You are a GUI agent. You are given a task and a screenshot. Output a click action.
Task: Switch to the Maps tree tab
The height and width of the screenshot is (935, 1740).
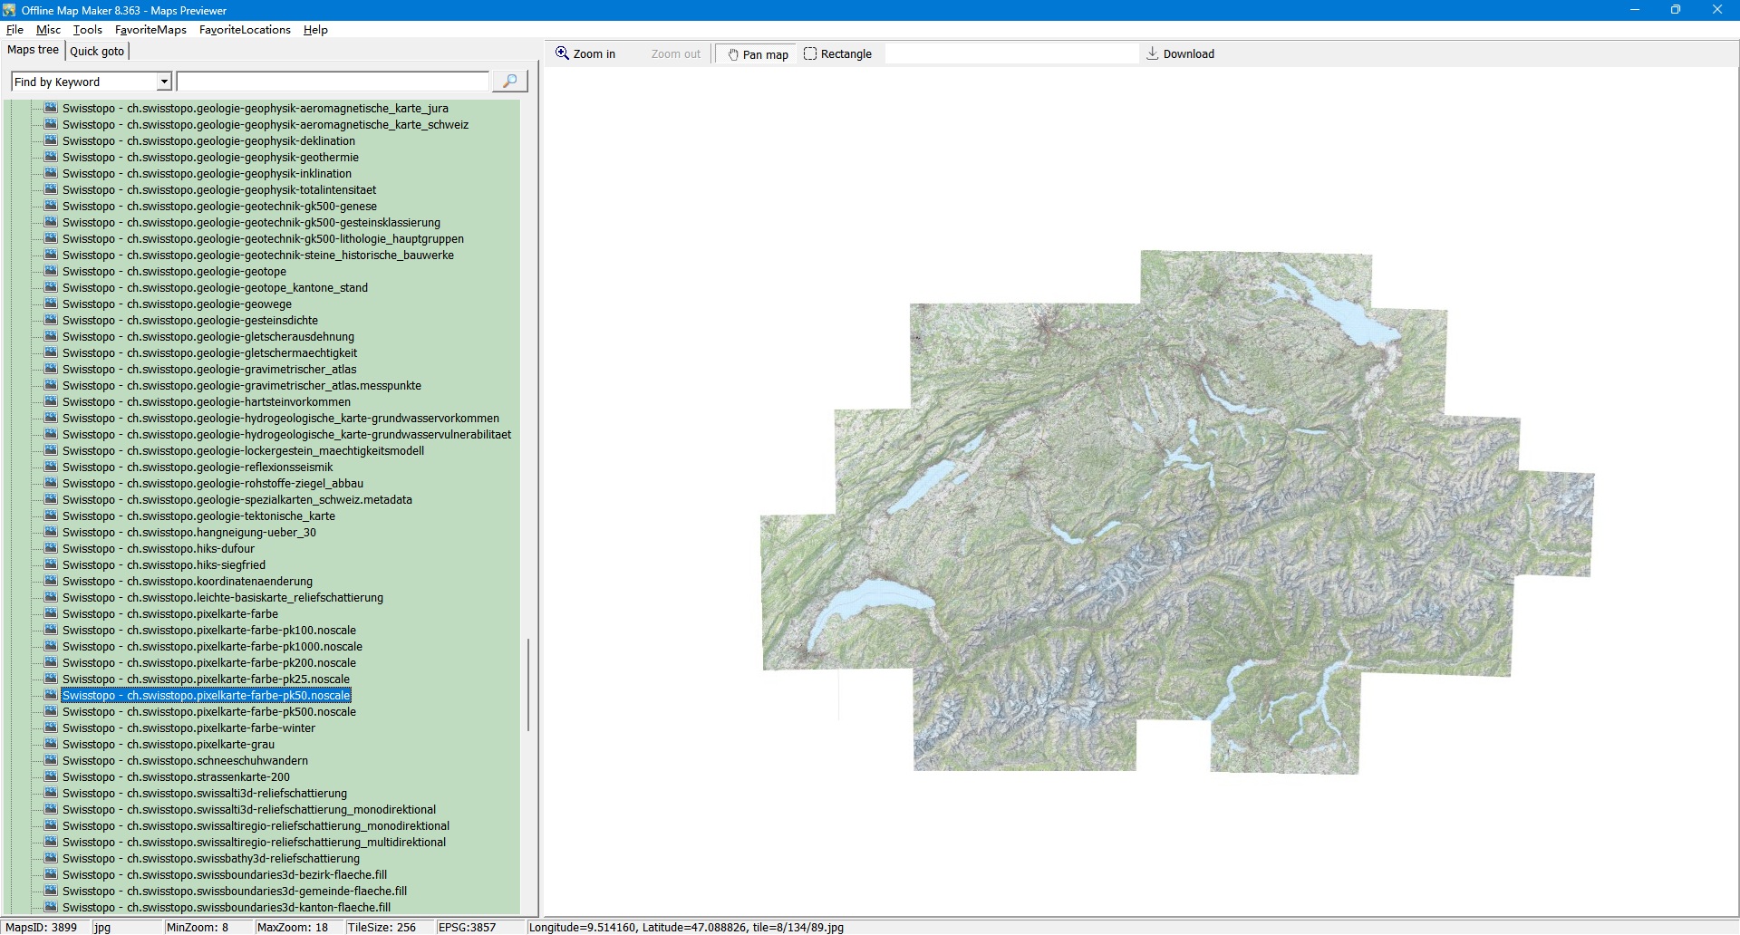33,50
